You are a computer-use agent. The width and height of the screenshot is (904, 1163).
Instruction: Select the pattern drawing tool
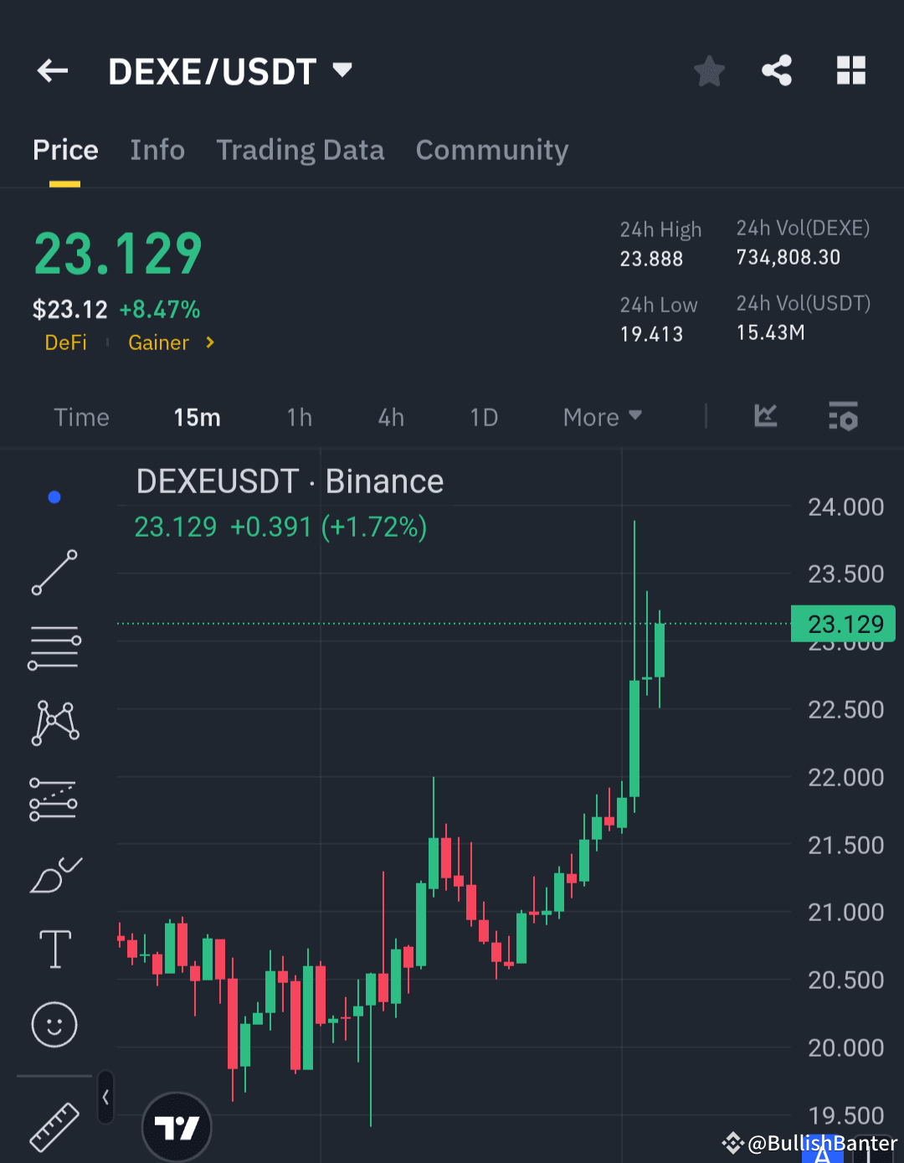pyautogui.click(x=54, y=722)
